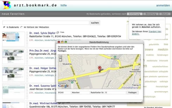The height and width of the screenshot is (108, 172).
Task: Click the Bodenseestraße label on the map
Action: point(126,66)
